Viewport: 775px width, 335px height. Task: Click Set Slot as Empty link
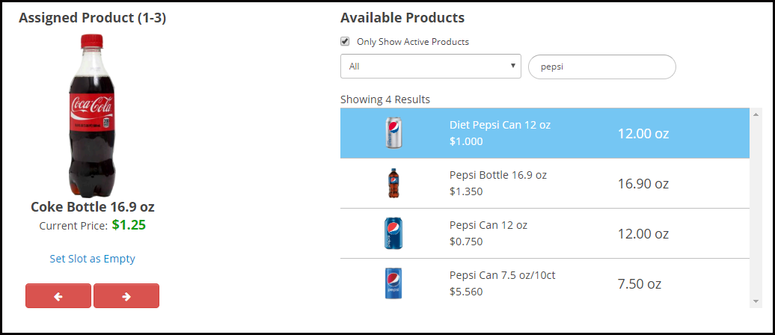tap(92, 259)
